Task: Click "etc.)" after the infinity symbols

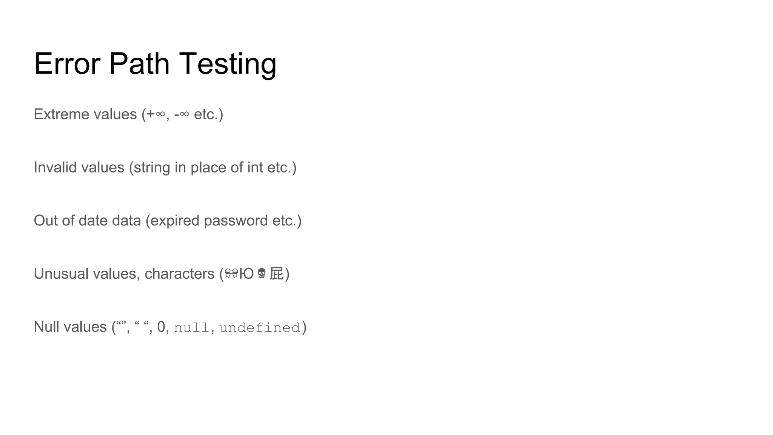Action: (x=208, y=114)
